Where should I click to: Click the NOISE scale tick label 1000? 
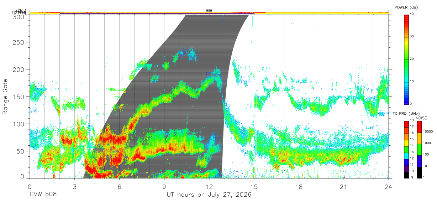coord(427,143)
